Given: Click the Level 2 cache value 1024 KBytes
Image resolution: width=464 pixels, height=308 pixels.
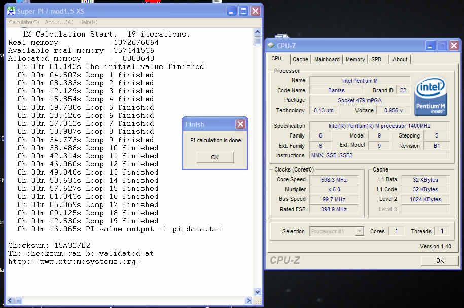Looking at the screenshot, I should click(425, 199).
